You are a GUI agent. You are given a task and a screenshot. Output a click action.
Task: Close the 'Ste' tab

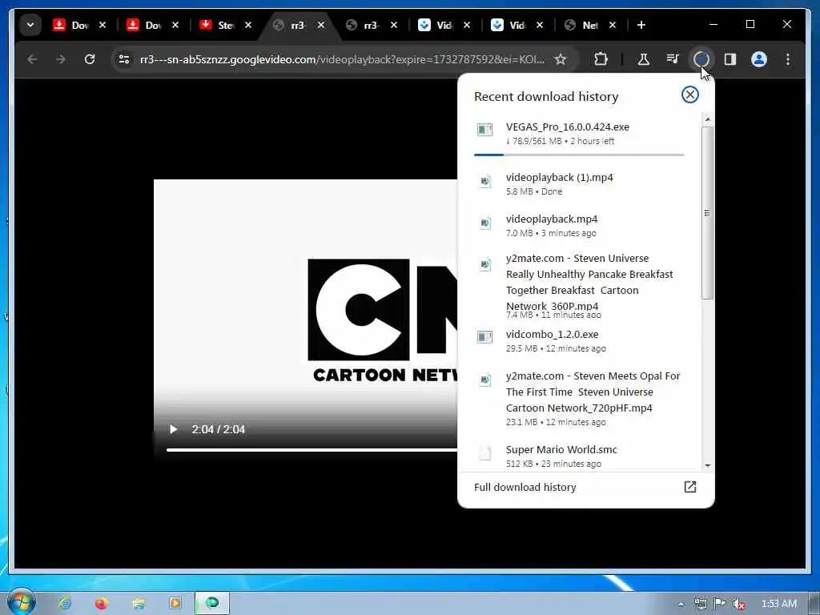point(248,25)
